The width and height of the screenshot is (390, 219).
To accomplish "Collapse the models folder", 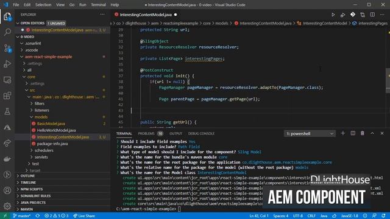I will pos(41,117).
